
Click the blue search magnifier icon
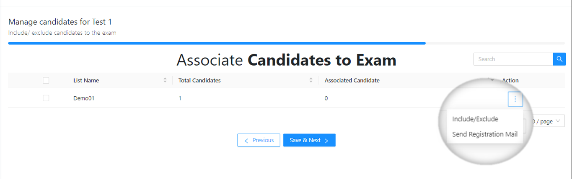pyautogui.click(x=559, y=59)
